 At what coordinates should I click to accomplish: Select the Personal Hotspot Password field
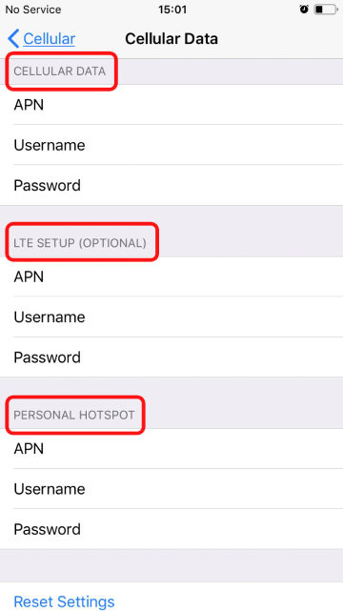pyautogui.click(x=171, y=529)
